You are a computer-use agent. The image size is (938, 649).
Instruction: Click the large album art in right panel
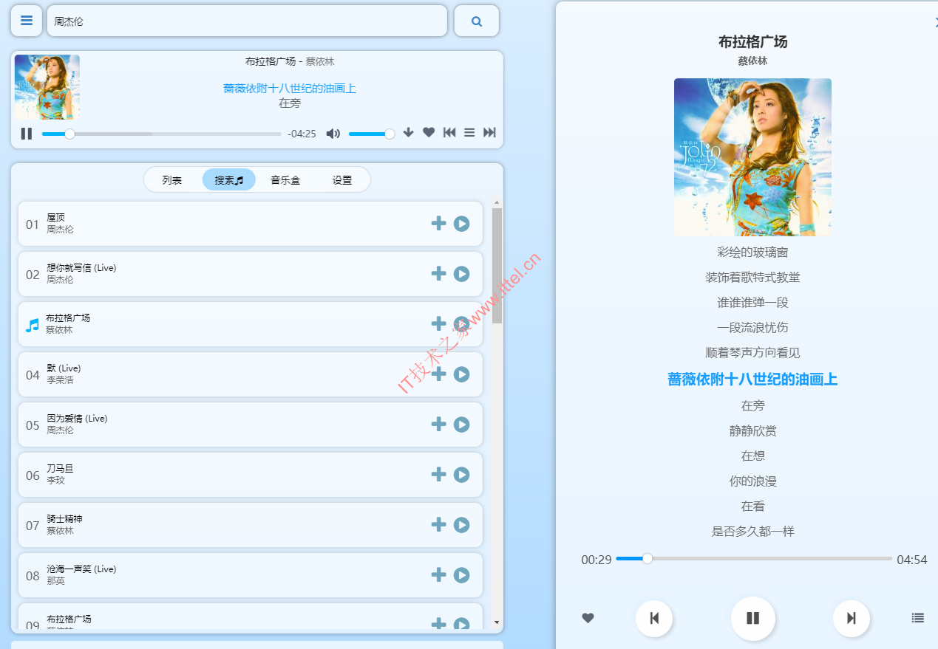(752, 157)
